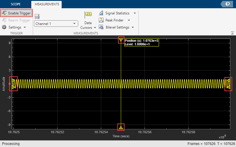This screenshot has height=147, width=236.
Task: Click the top trigger position marker triangle
Action: tap(121, 40)
